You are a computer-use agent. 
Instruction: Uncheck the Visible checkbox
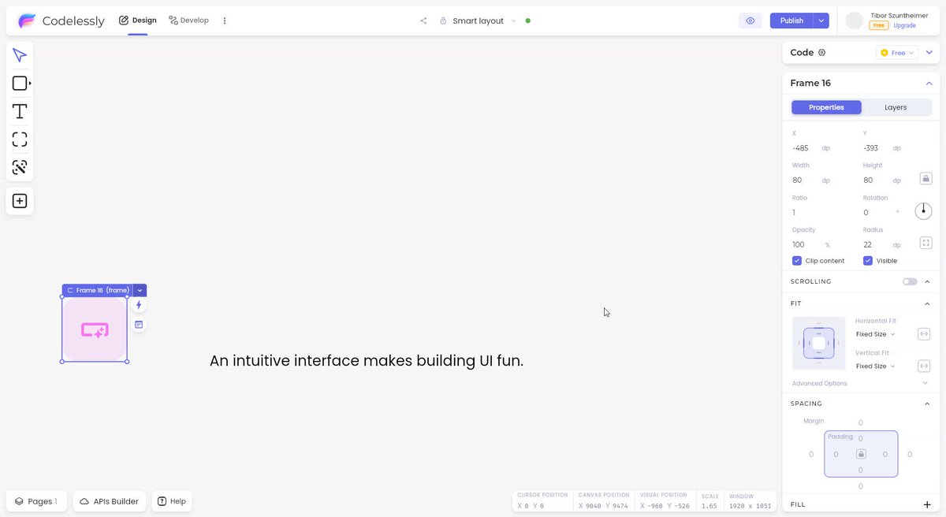[868, 261]
